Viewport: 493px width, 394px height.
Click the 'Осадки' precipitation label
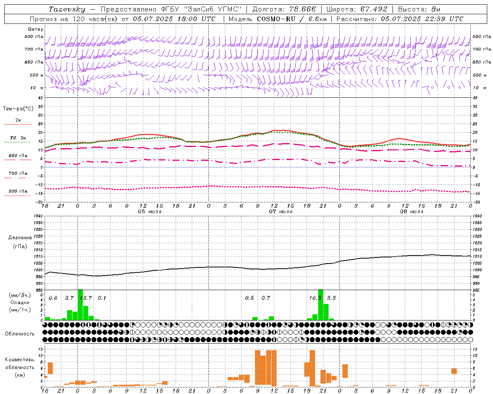tap(20, 302)
